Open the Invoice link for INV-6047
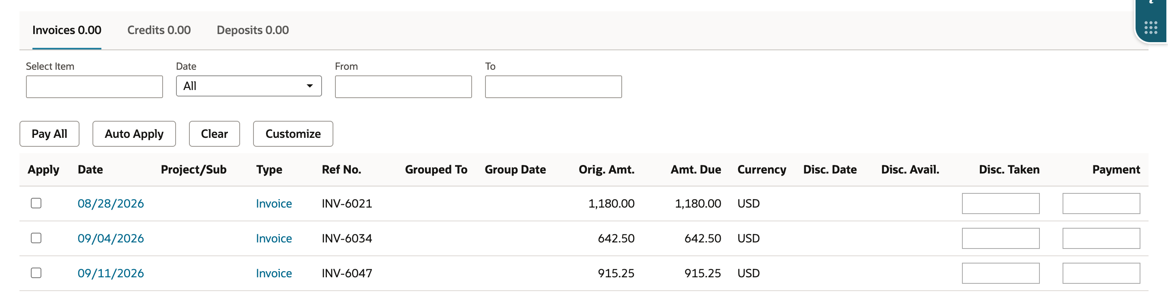 (274, 273)
